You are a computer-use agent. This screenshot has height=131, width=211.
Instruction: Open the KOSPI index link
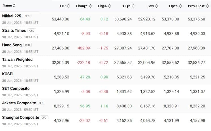(x=8, y=74)
